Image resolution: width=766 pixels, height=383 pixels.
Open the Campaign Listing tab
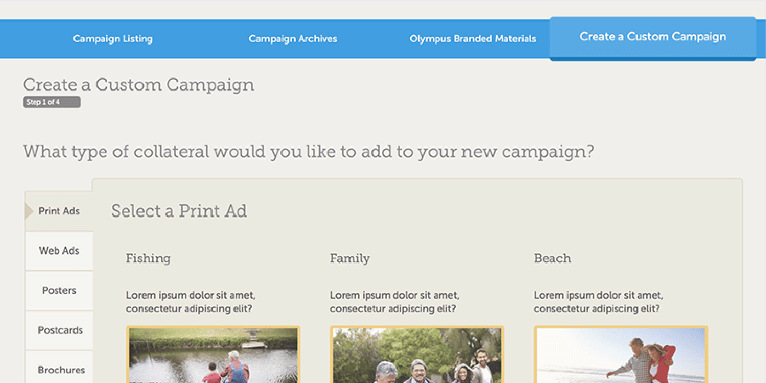coord(113,39)
